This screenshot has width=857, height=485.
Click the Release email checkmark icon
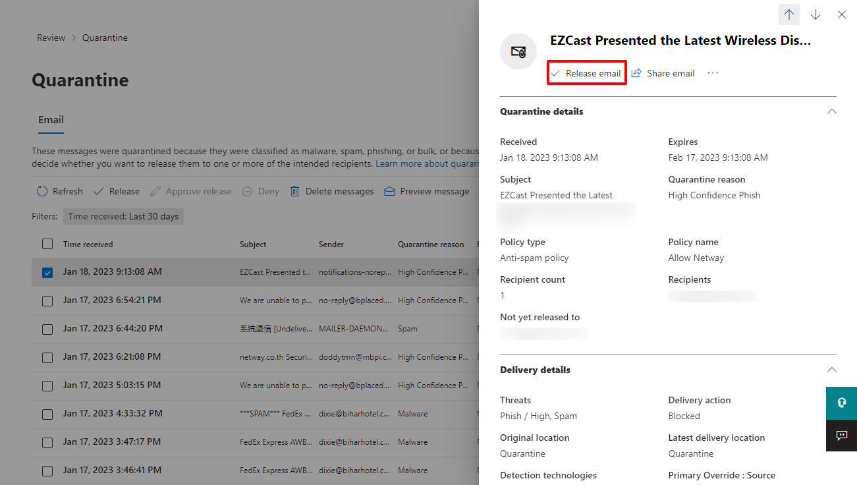pos(555,73)
